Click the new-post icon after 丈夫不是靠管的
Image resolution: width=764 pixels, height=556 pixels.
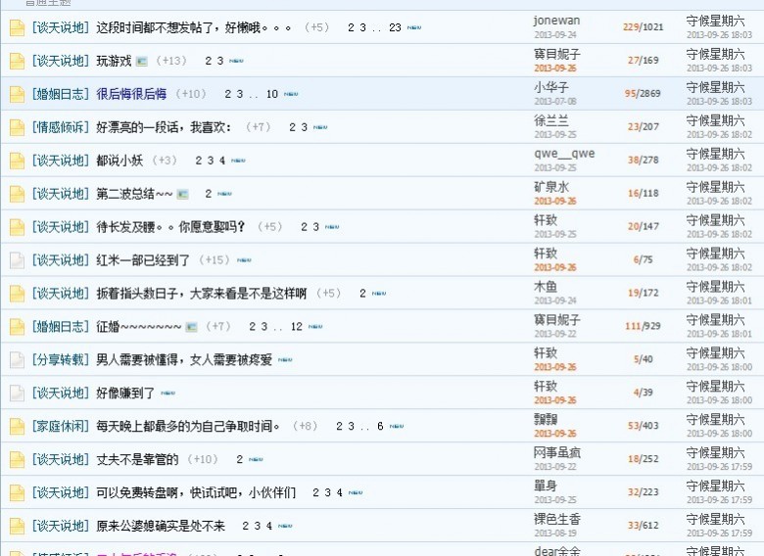(256, 460)
